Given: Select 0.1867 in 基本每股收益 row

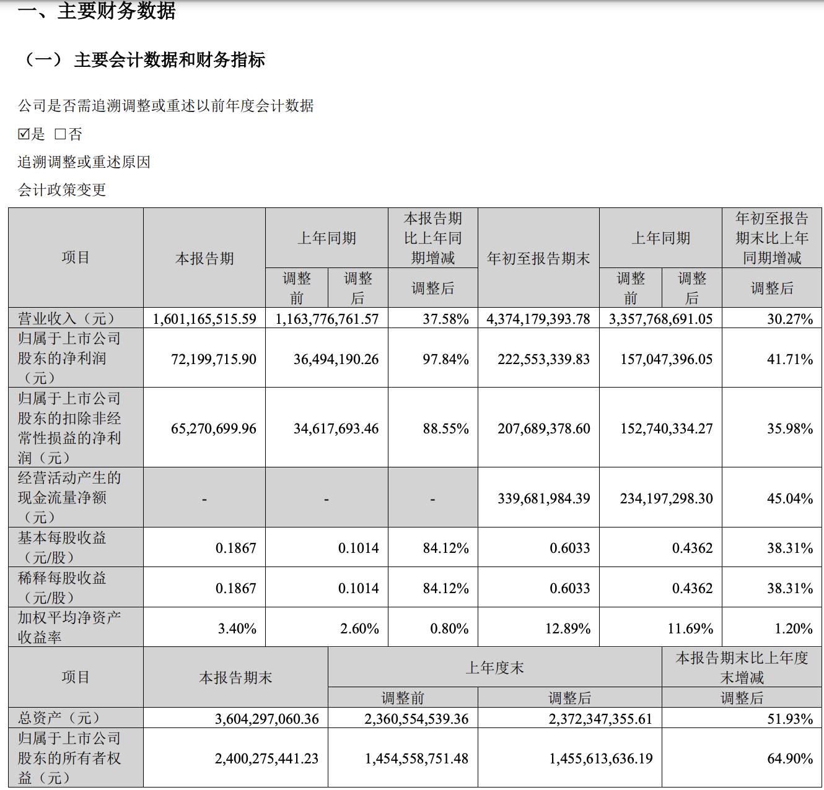Looking at the screenshot, I should [x=236, y=548].
